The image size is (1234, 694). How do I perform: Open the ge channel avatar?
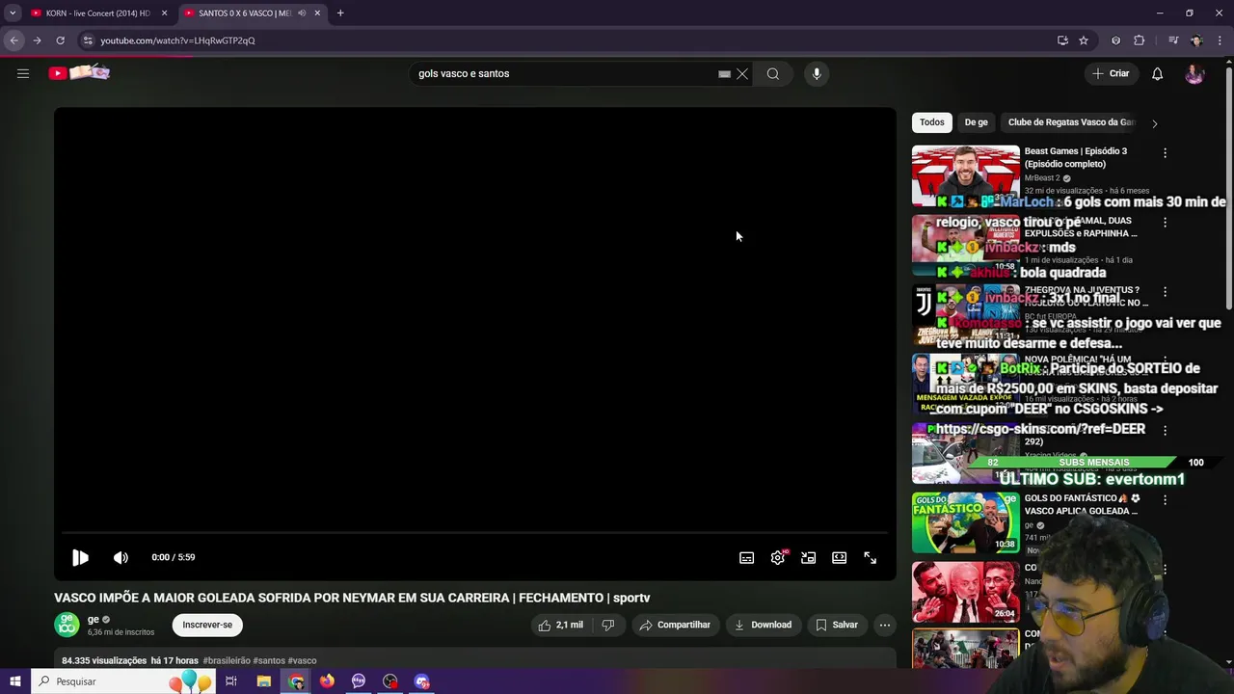67,625
